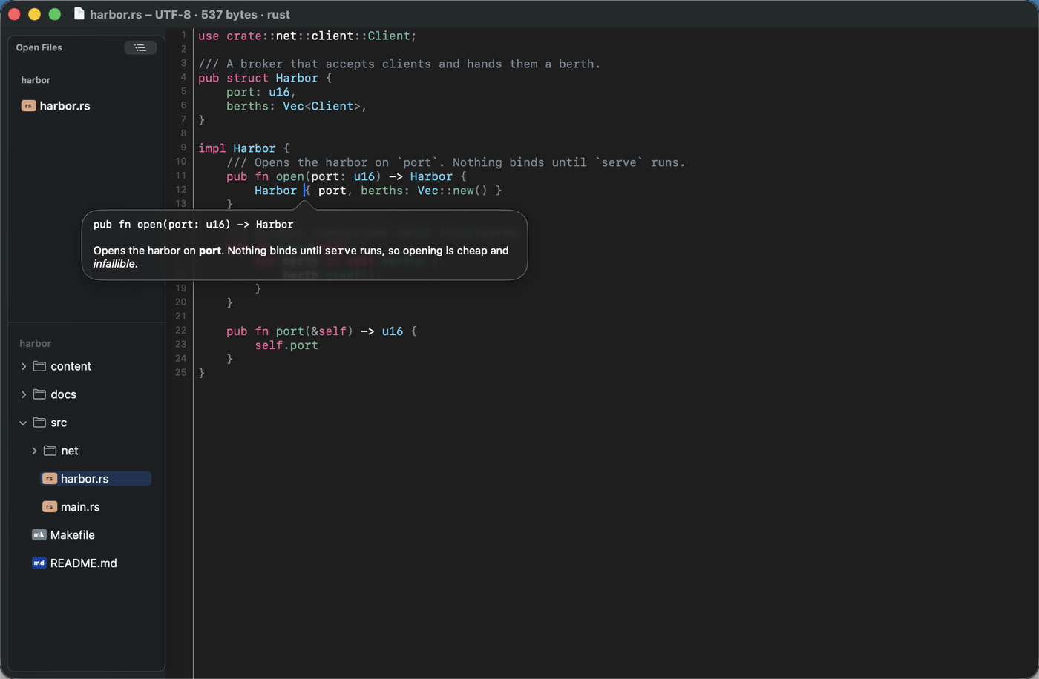1039x679 pixels.
Task: Click the 'use crate::net::client::Client;' line
Action: [x=307, y=36]
